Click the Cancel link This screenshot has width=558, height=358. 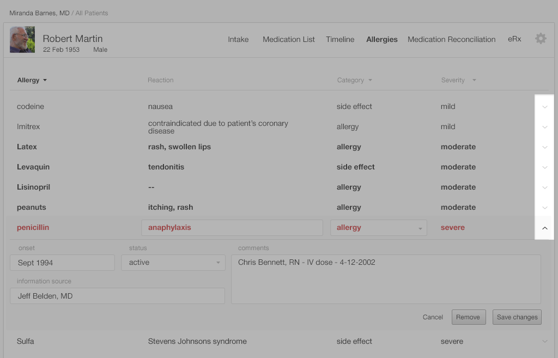click(433, 317)
